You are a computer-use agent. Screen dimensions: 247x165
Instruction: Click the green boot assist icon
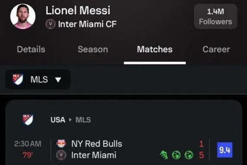pos(164,155)
